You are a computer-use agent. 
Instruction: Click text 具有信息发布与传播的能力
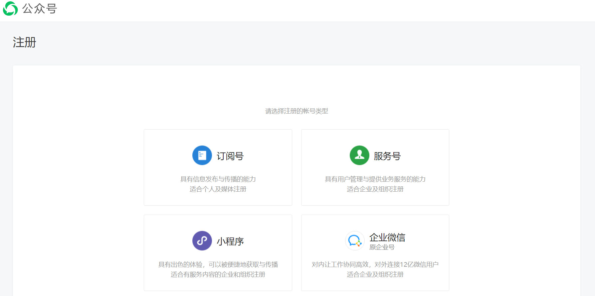[218, 179]
